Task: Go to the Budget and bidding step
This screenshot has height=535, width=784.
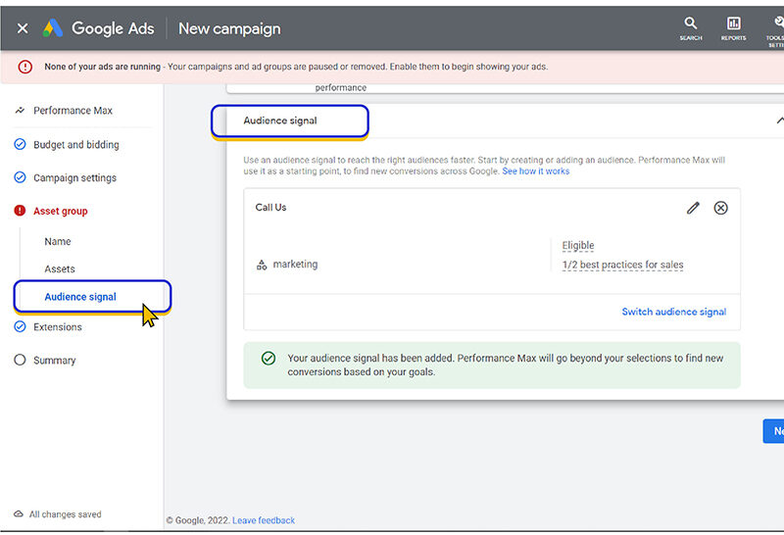Action: 76,144
